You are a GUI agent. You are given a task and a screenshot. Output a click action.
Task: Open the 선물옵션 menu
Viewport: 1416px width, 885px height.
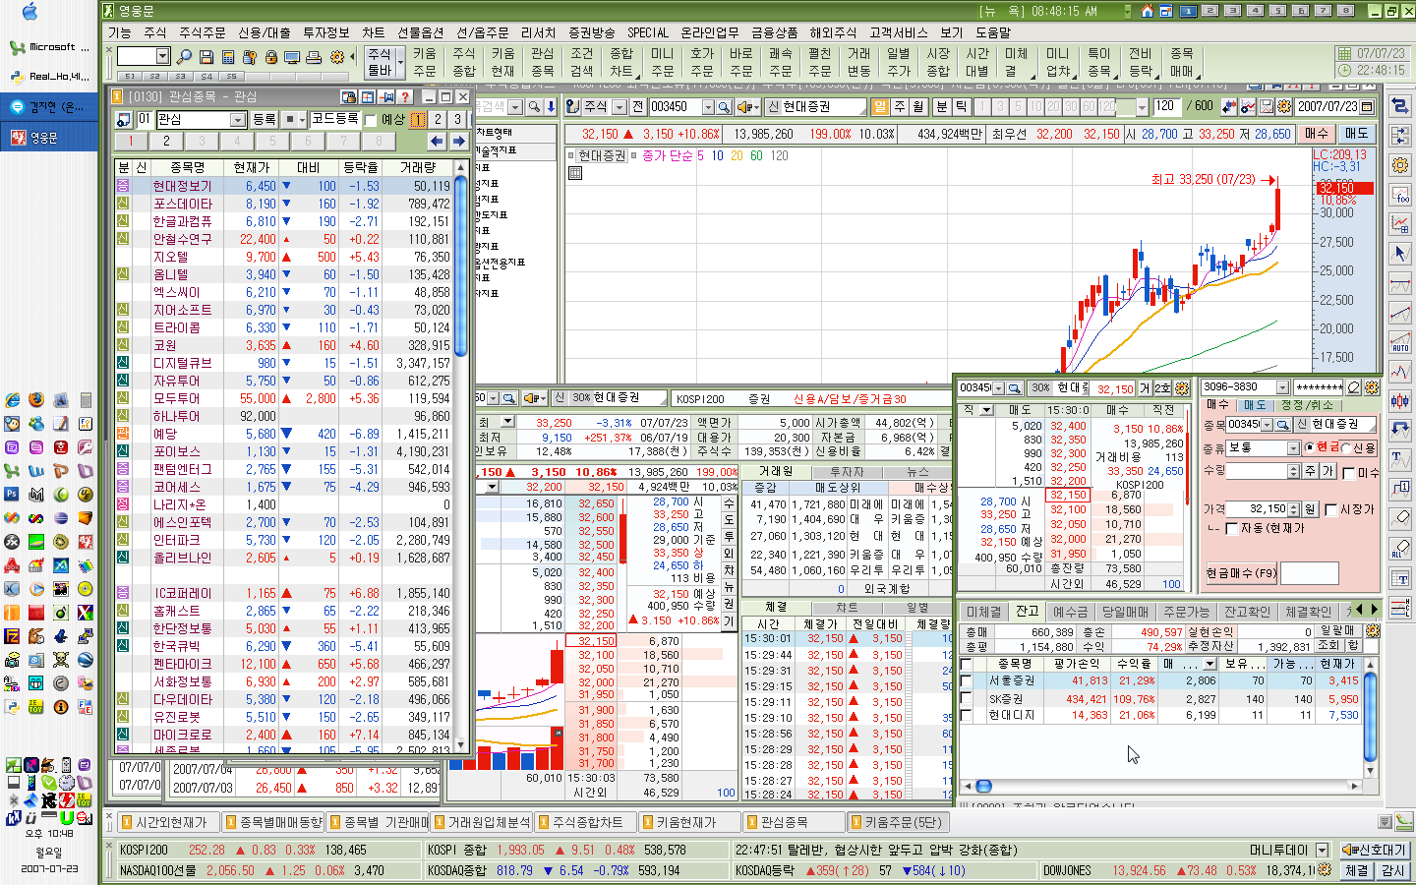click(420, 32)
